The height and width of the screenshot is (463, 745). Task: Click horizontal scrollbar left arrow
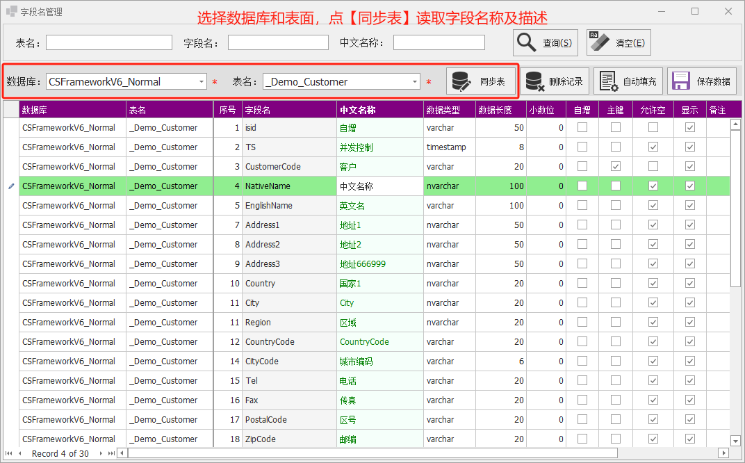coord(122,453)
